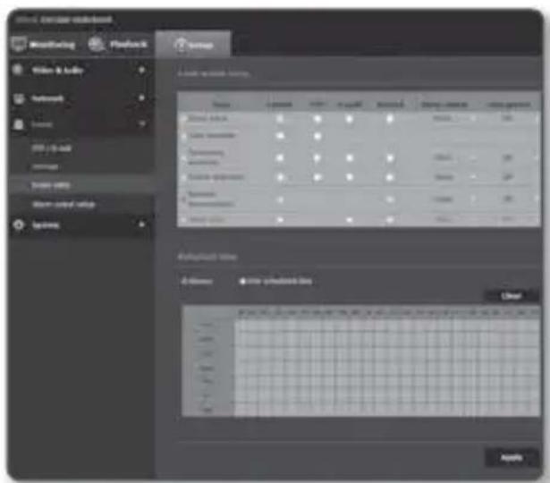The height and width of the screenshot is (483, 550).
Task: Click the Network sidebar icon
Action: coord(18,98)
